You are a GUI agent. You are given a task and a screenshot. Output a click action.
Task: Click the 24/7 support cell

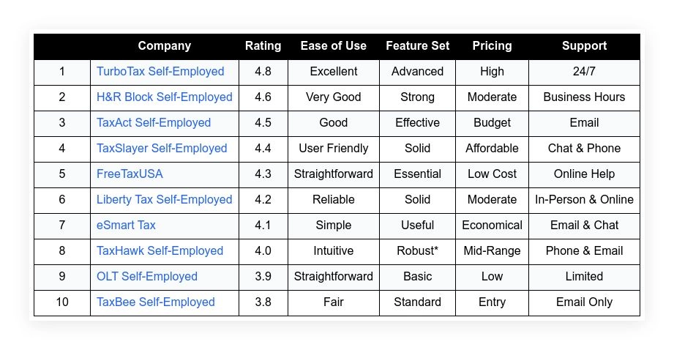(584, 72)
